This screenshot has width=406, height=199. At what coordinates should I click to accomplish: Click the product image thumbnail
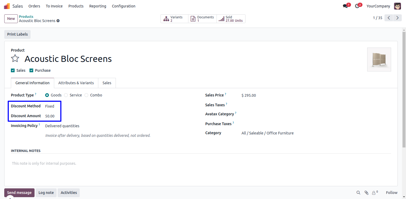click(379, 60)
